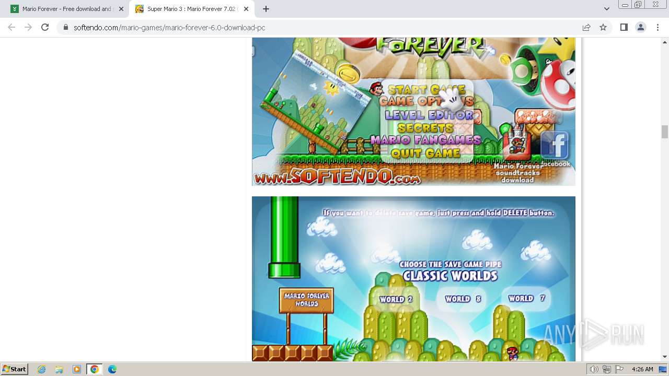The height and width of the screenshot is (376, 669).
Task: Restore down the Chrome window
Action: pos(638,5)
